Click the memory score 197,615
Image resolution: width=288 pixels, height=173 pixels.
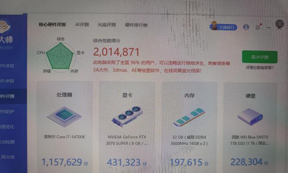tap(189, 163)
